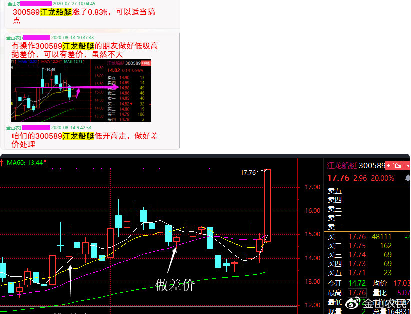The height and width of the screenshot is (314, 411).
Task: Click the 卖四 label in the large order book
Action: (335, 200)
